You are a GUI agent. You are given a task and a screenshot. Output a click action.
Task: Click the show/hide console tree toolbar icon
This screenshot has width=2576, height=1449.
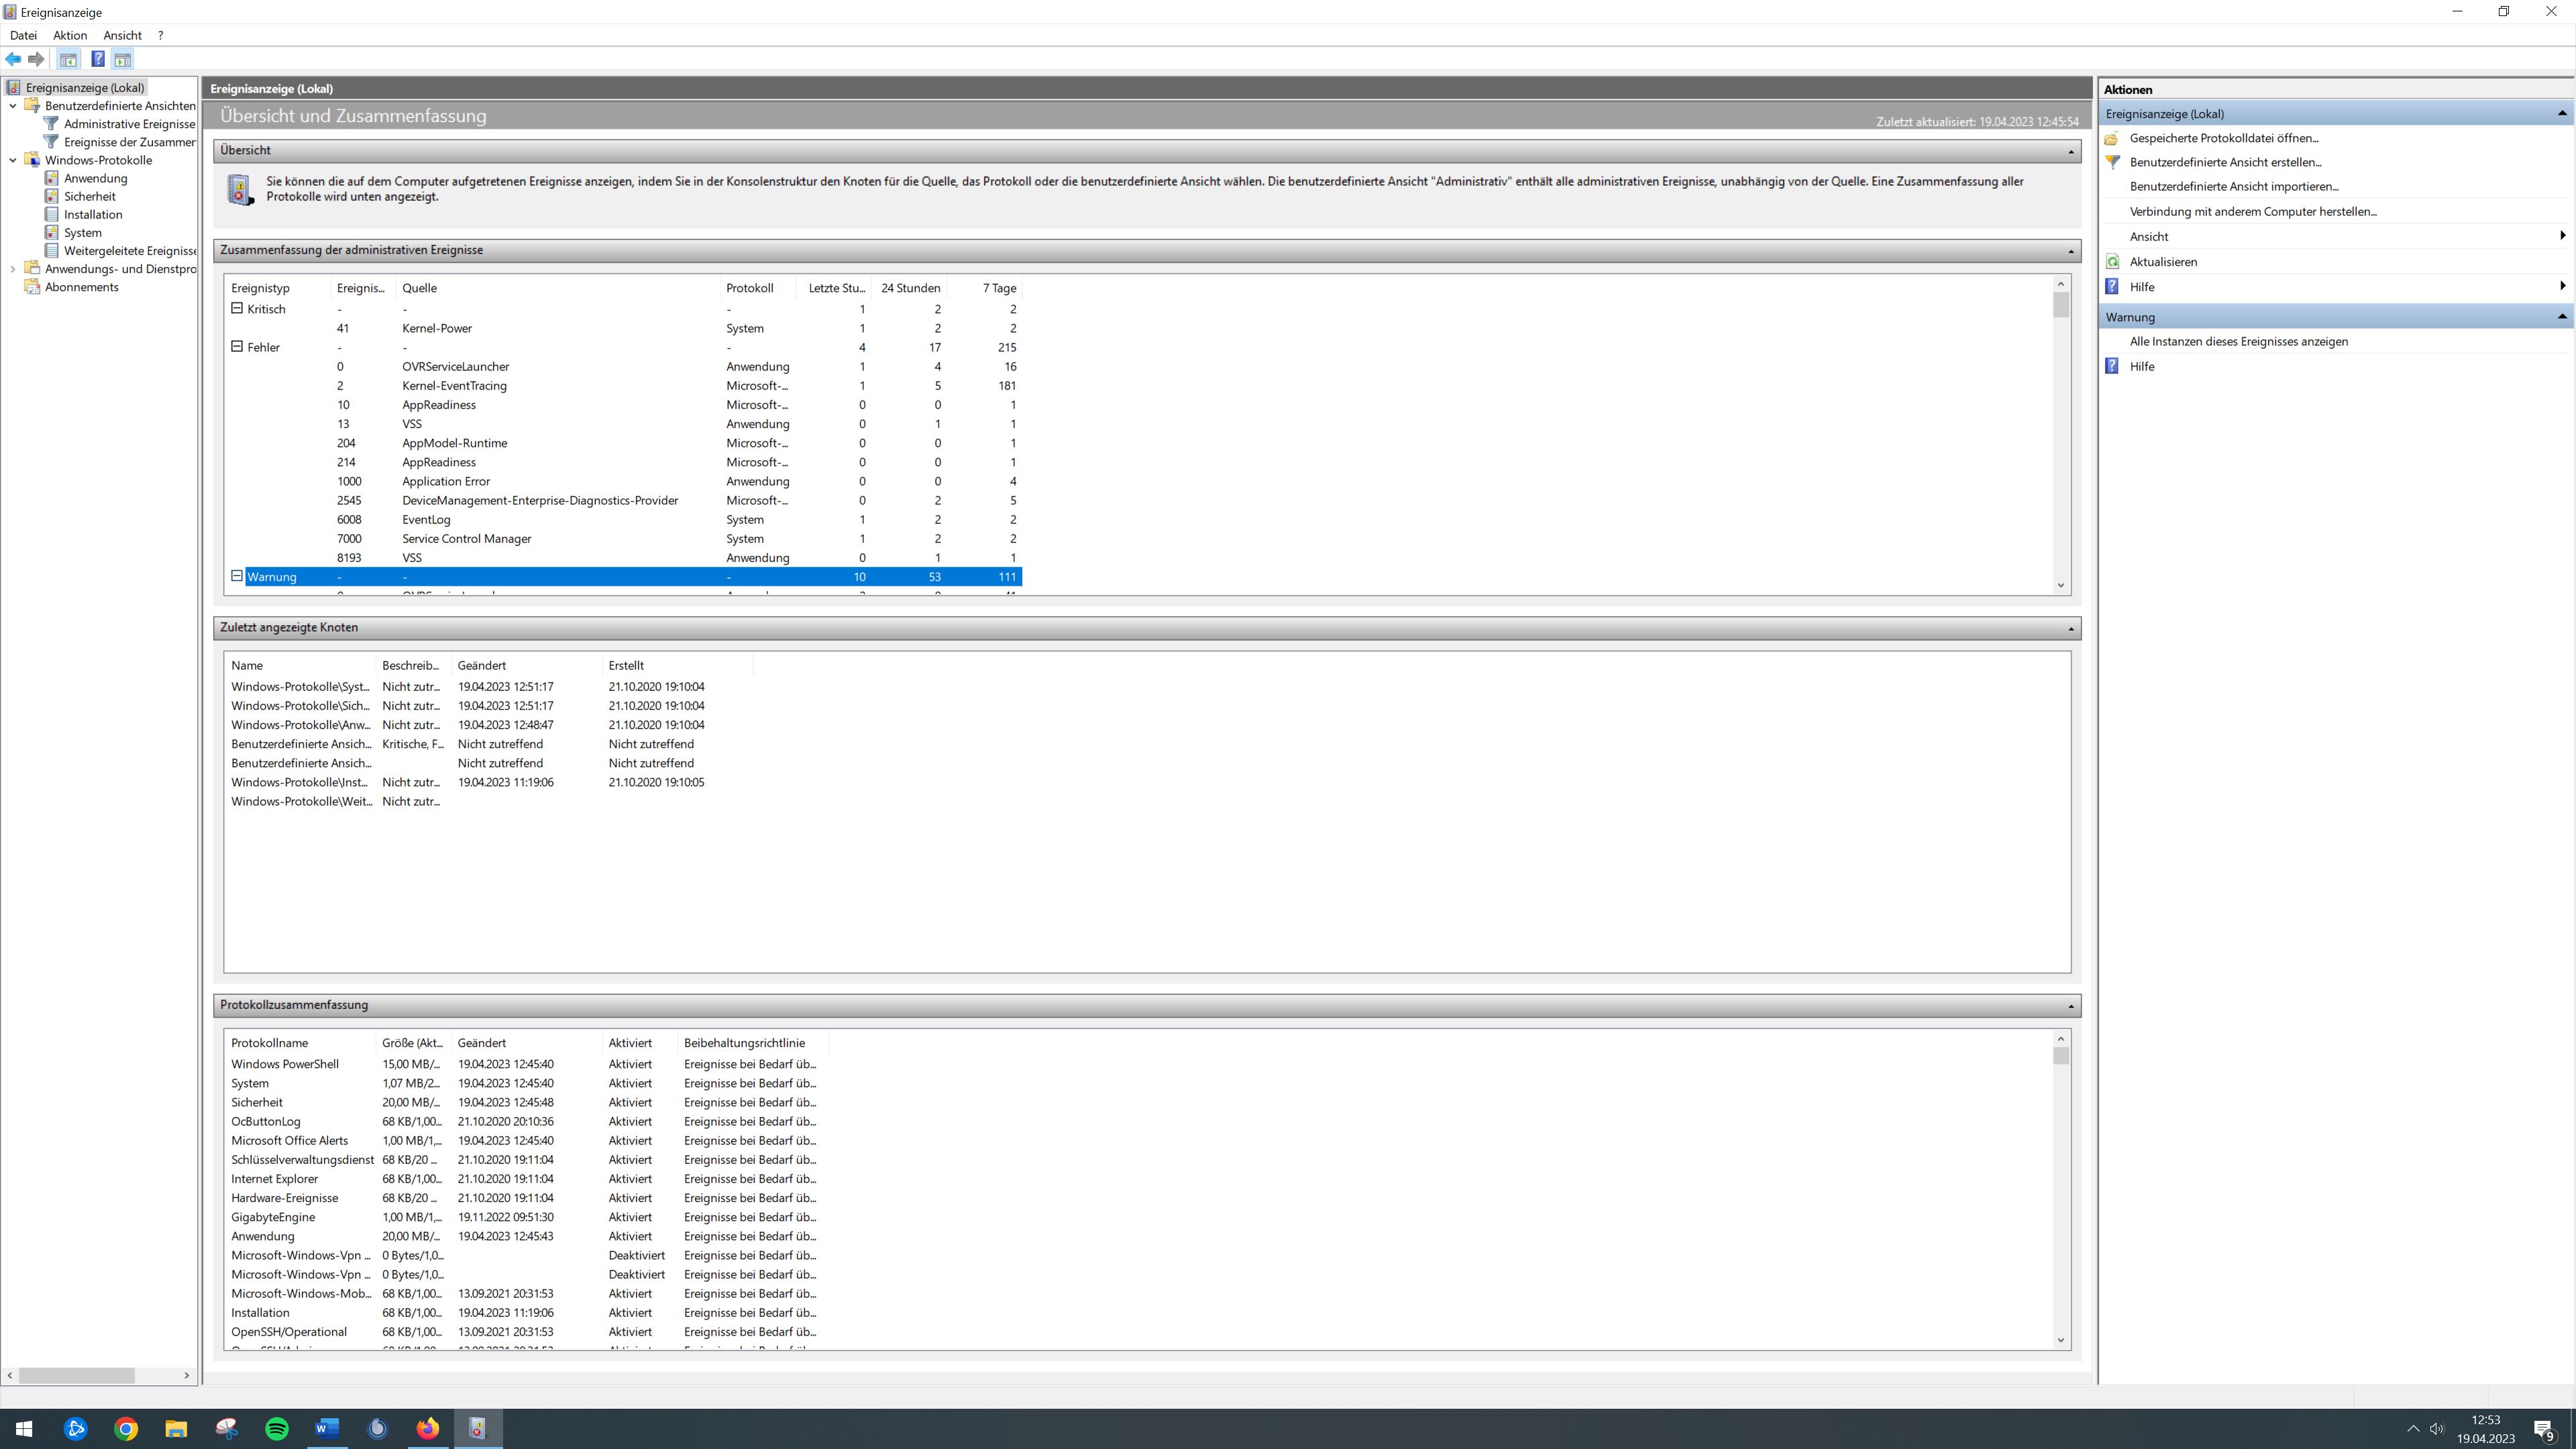pos(68,59)
